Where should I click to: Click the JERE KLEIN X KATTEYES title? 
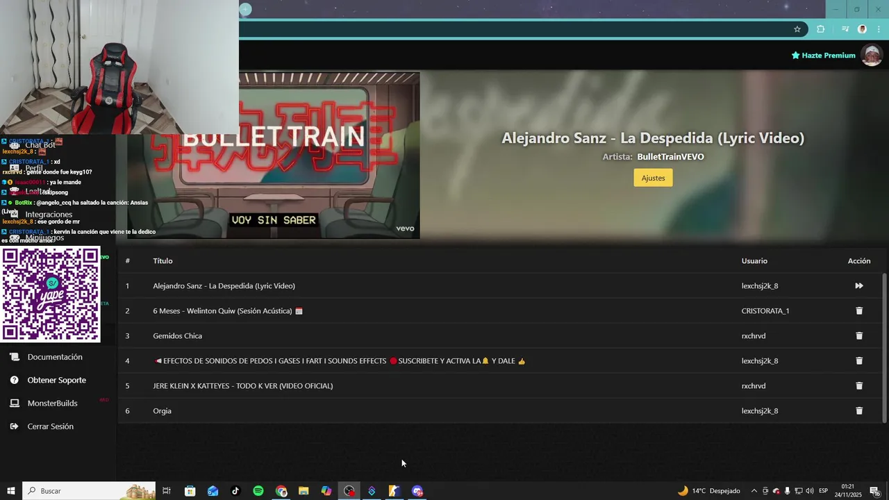point(242,385)
